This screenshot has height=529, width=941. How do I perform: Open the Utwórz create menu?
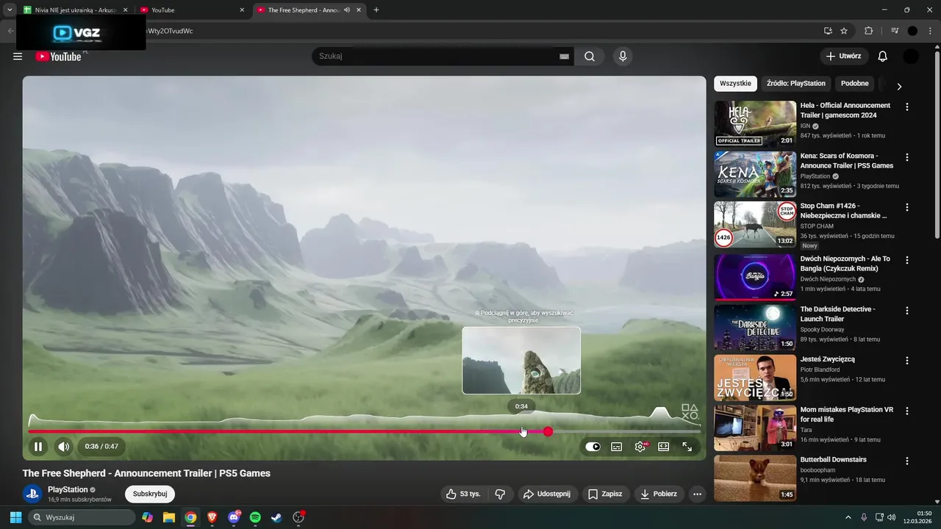click(x=844, y=57)
